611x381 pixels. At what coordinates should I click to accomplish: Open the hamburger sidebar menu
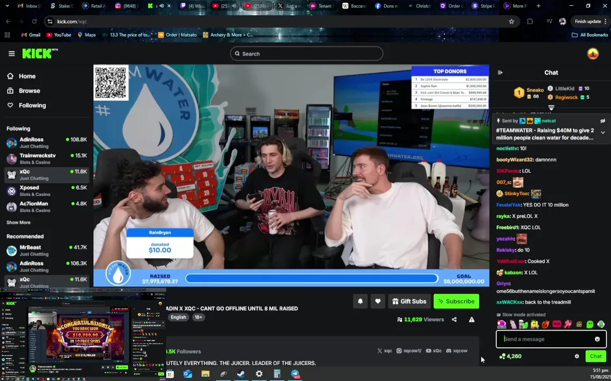[11, 54]
